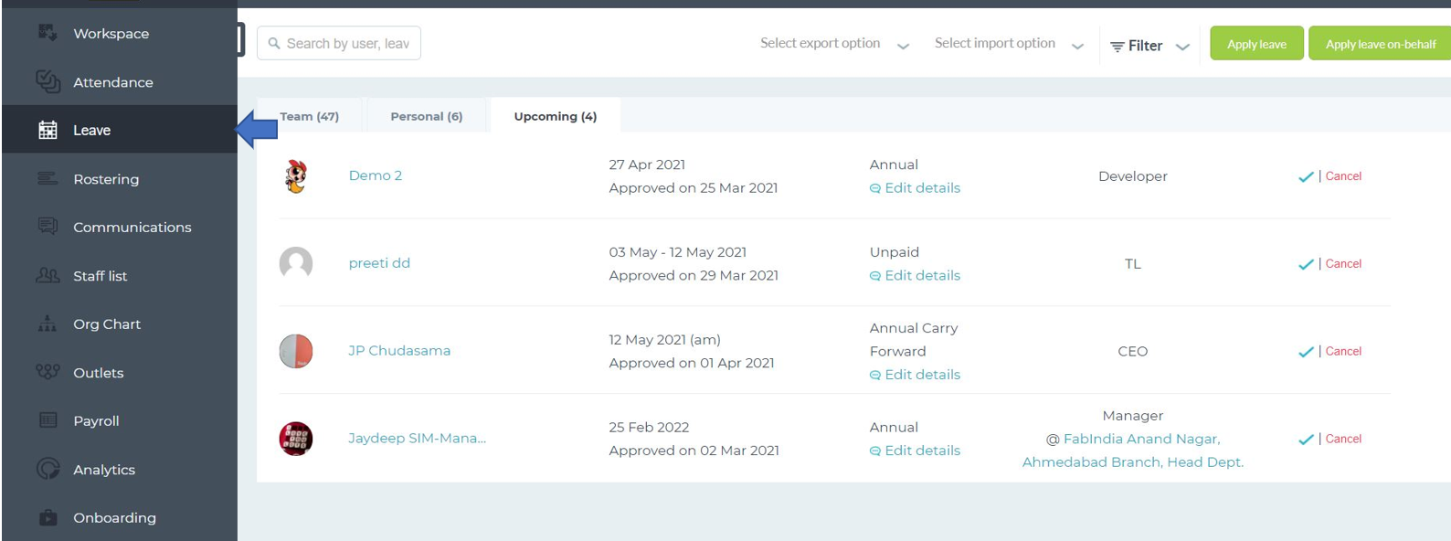
Task: Select the Org Chart hierarchy icon
Action: point(48,324)
